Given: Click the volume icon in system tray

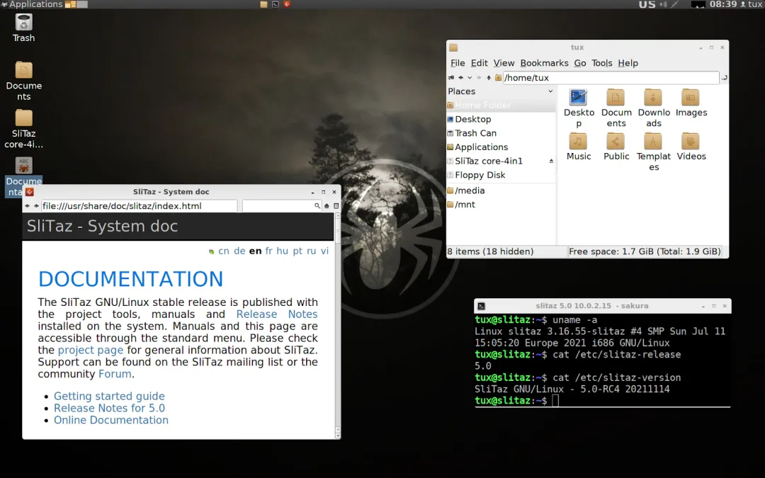Looking at the screenshot, I should point(663,4).
